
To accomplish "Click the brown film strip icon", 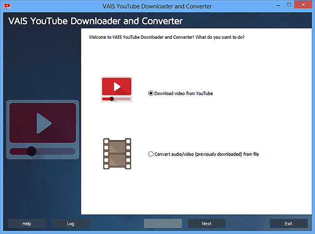I will pyautogui.click(x=117, y=154).
